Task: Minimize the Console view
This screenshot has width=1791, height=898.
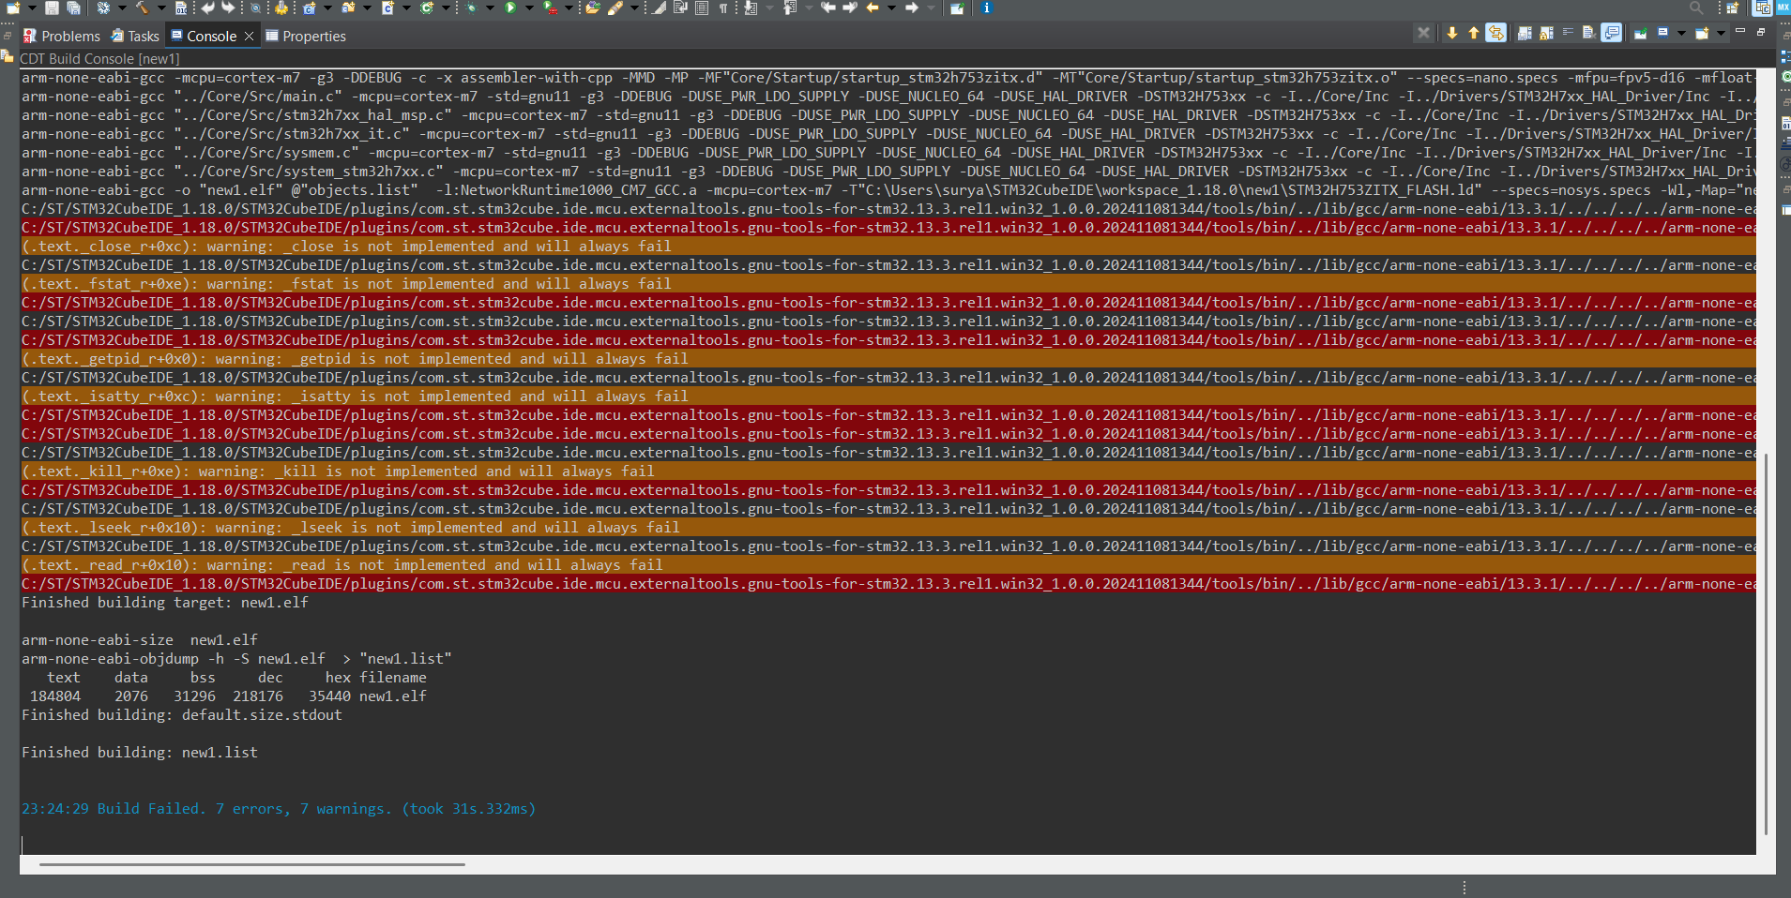Action: click(1740, 31)
